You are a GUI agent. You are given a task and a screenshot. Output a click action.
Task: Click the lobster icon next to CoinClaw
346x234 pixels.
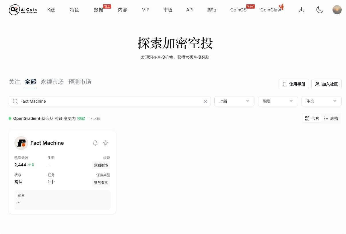[x=281, y=7]
